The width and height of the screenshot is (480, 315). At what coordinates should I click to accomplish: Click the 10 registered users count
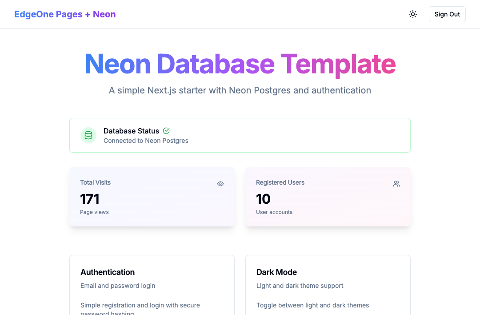click(x=263, y=199)
